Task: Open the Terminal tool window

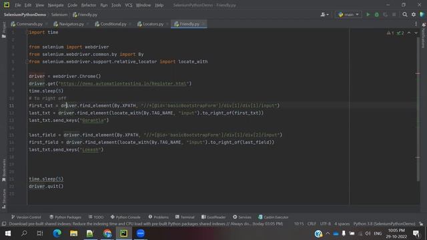Action: [185, 217]
